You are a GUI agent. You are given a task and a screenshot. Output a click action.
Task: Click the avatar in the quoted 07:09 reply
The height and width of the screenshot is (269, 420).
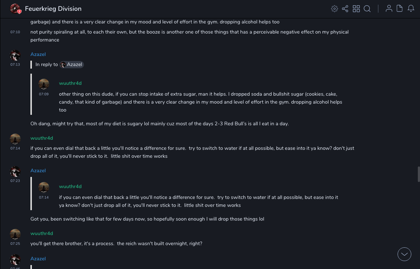[44, 84]
